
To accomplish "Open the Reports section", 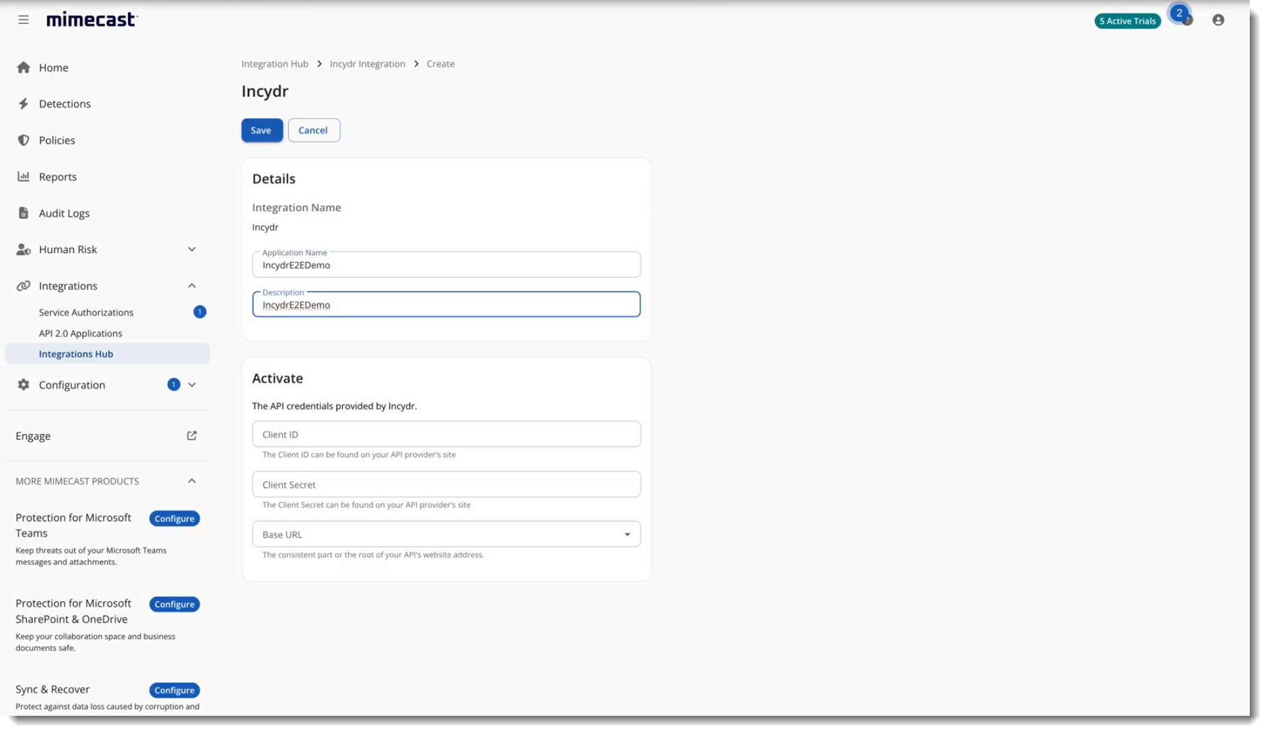I will [x=58, y=176].
